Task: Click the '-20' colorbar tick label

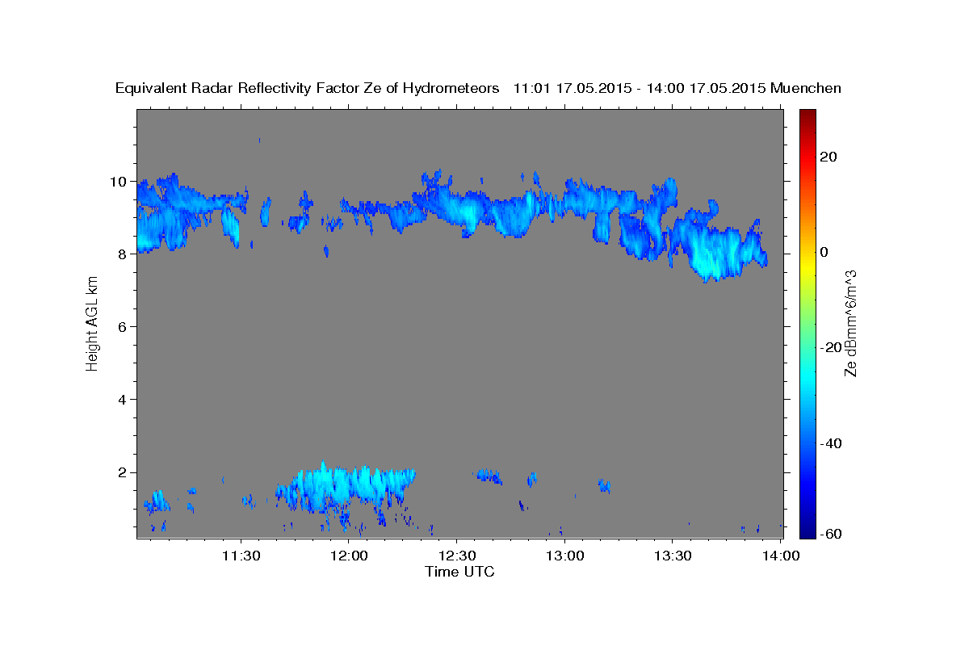Action: 831,347
